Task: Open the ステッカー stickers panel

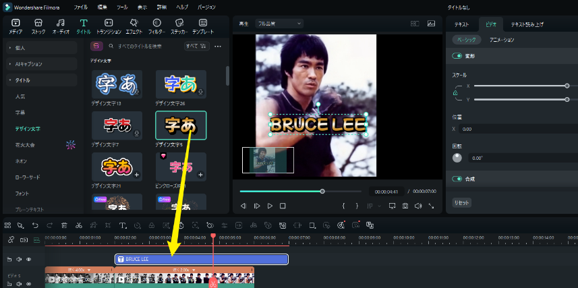Action: click(179, 26)
